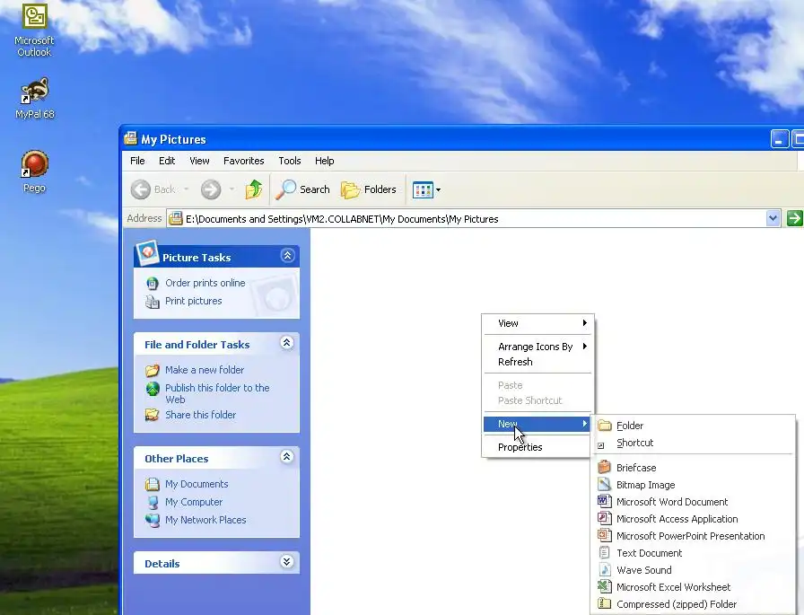Image resolution: width=804 pixels, height=615 pixels.
Task: Click the Share this folder icon
Action: [x=153, y=415]
